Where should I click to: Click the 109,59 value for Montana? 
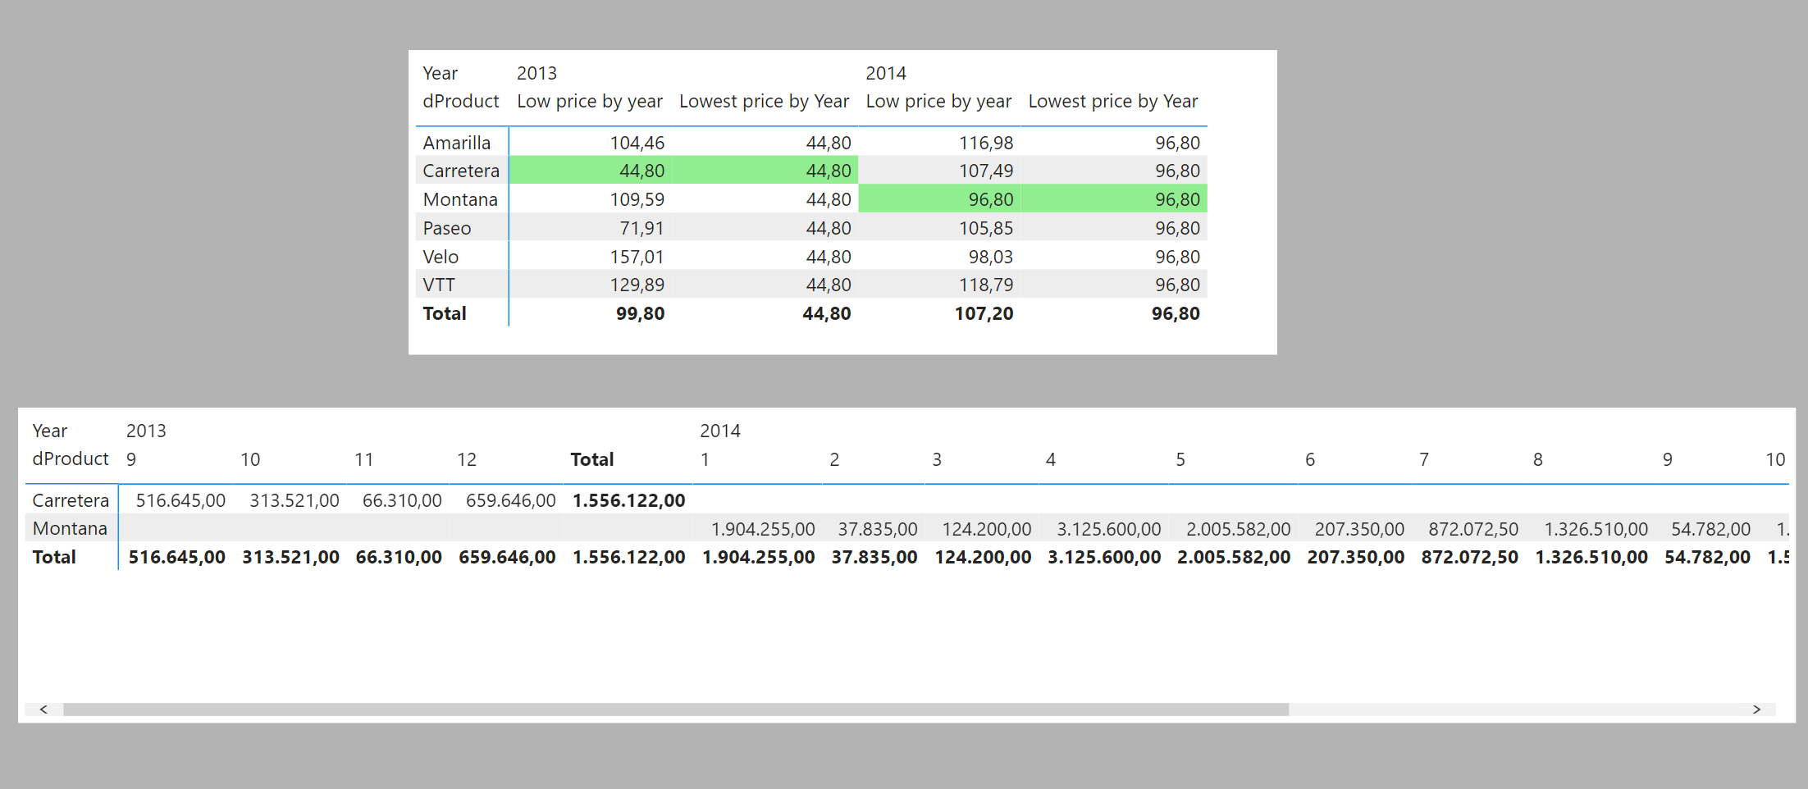pos(637,199)
